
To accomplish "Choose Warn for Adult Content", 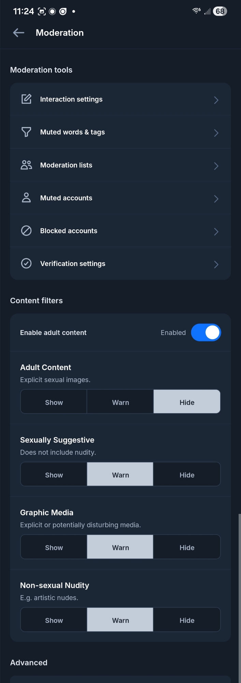I will tap(120, 402).
